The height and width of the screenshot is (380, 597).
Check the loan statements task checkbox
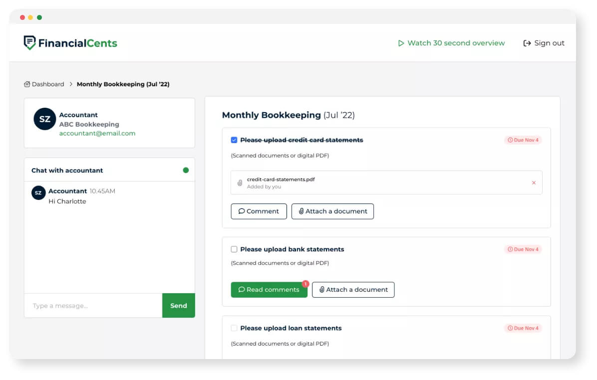[x=234, y=328]
